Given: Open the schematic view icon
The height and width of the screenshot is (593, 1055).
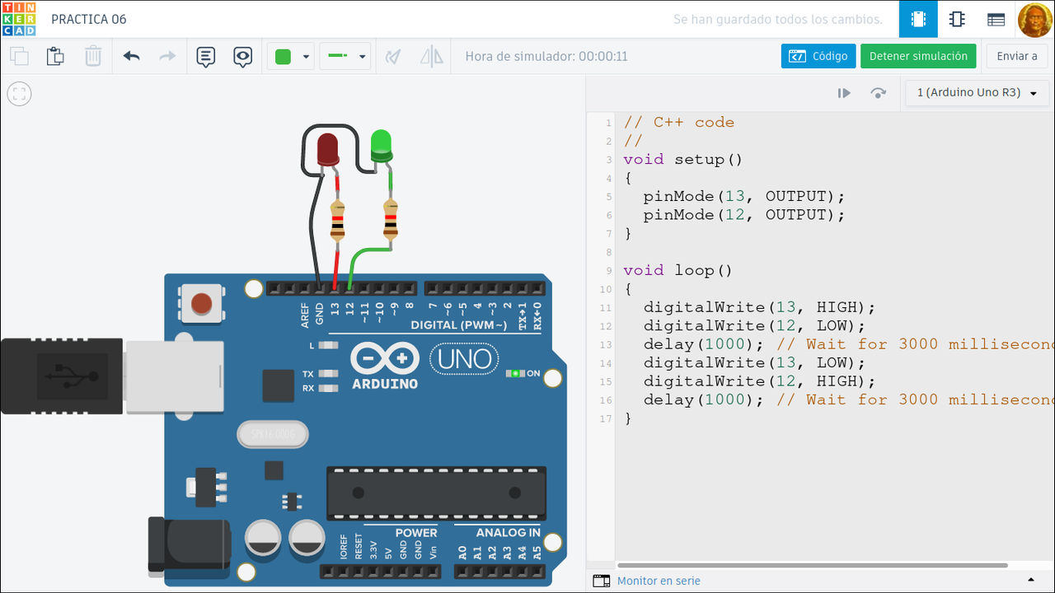Looking at the screenshot, I should (x=957, y=19).
